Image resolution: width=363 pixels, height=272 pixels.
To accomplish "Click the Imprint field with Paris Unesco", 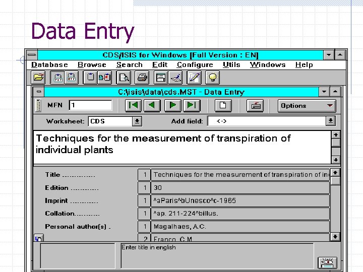I will (240, 200).
